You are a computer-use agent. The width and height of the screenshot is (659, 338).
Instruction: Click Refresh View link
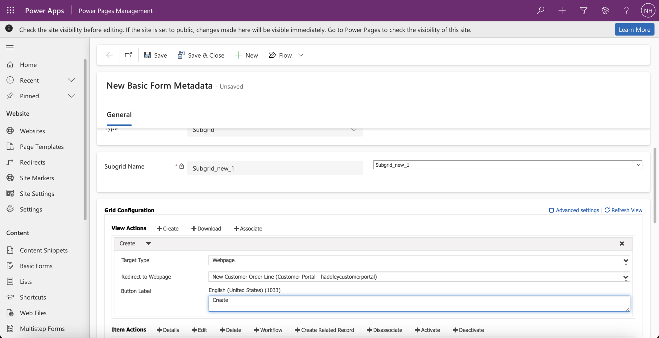[624, 210]
